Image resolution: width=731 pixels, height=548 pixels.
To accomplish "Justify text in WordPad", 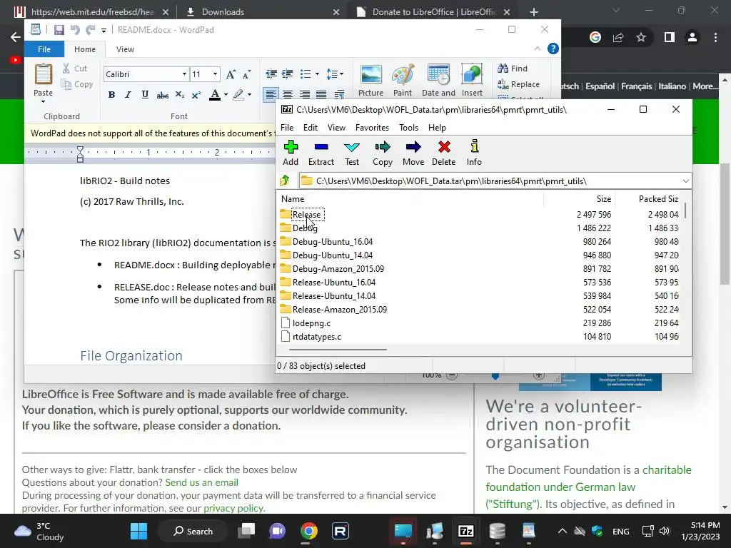I will (321, 95).
